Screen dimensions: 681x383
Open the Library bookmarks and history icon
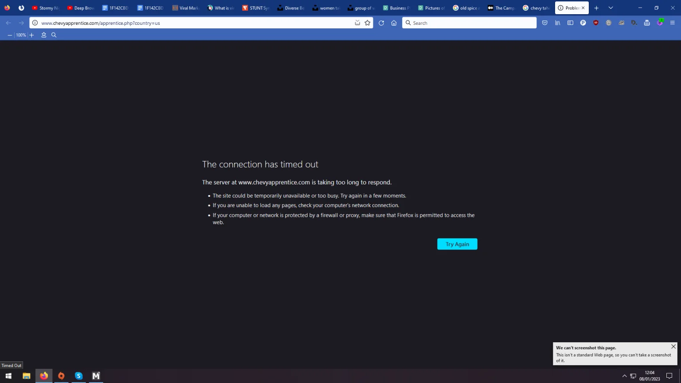click(x=558, y=23)
